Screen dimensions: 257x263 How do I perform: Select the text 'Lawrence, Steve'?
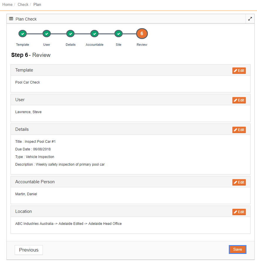pos(28,112)
